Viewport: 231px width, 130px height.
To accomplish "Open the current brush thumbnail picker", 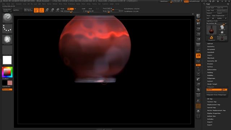I will (x=7, y=18).
